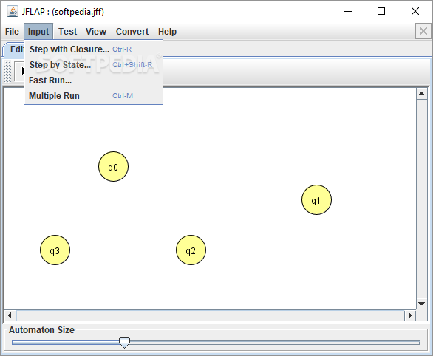Select the Editor tab

(x=14, y=49)
